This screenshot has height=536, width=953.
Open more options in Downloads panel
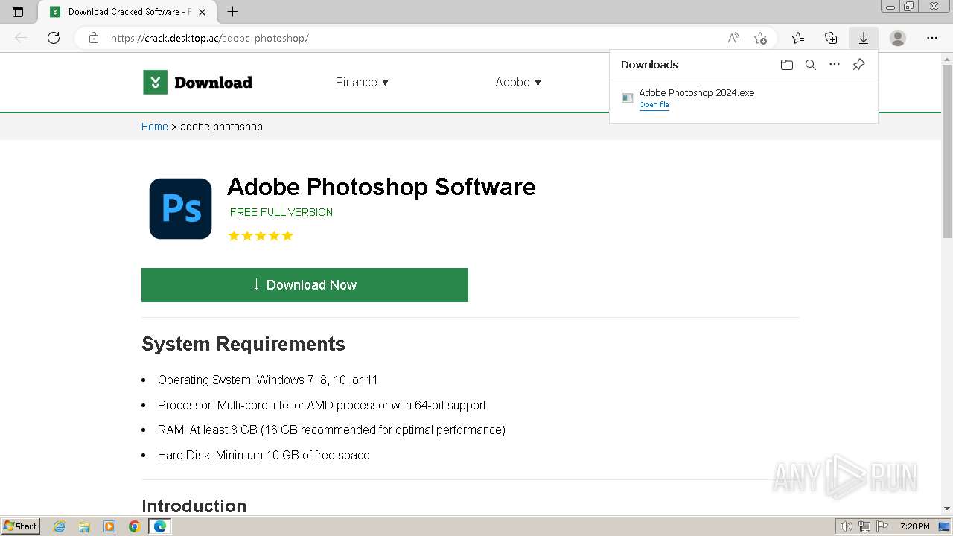835,65
